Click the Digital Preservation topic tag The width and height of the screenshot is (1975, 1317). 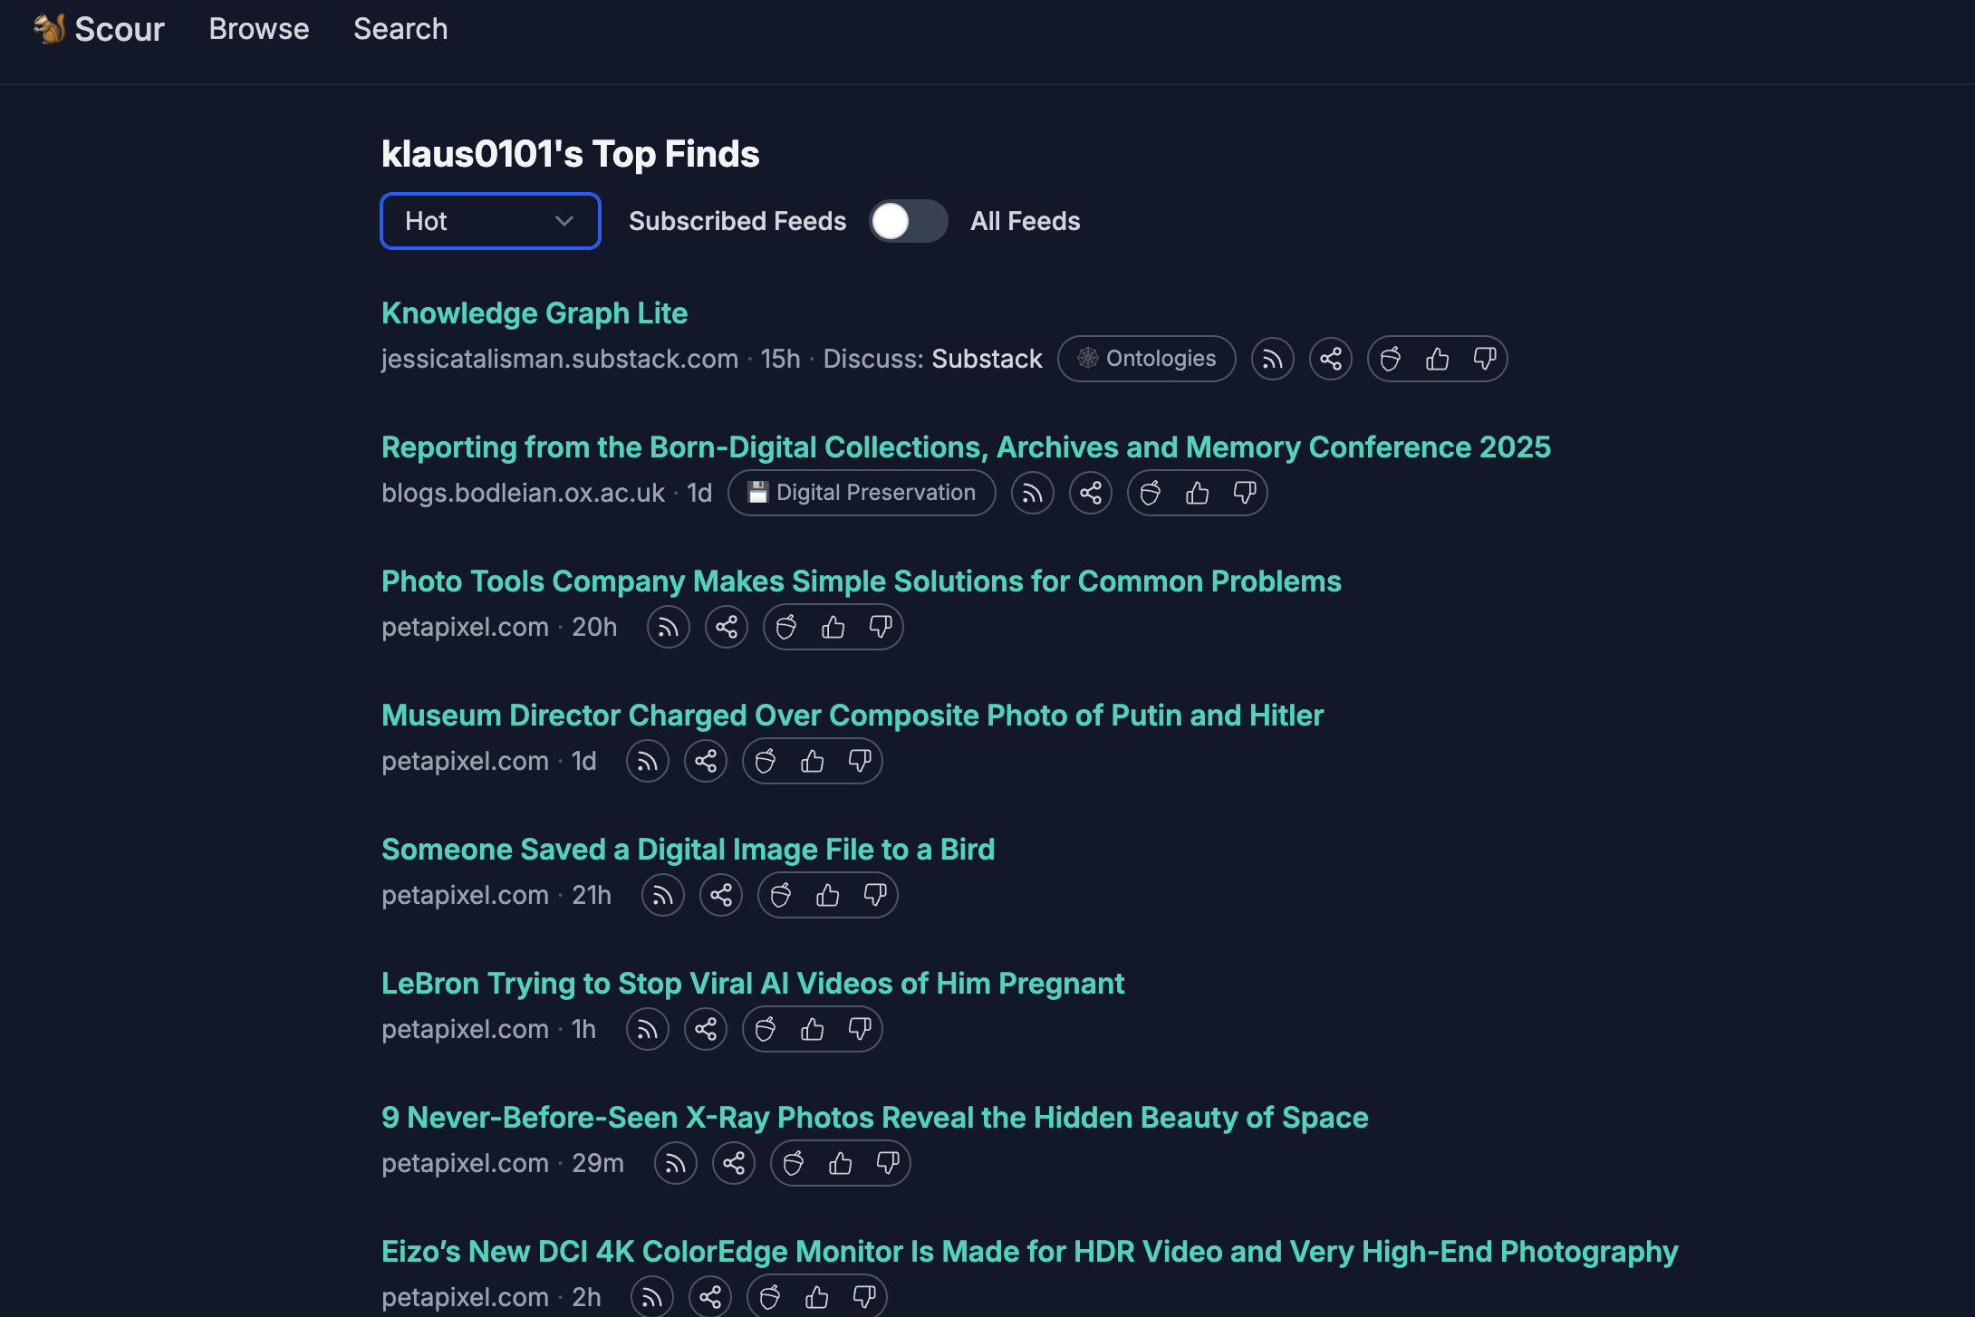pyautogui.click(x=861, y=493)
